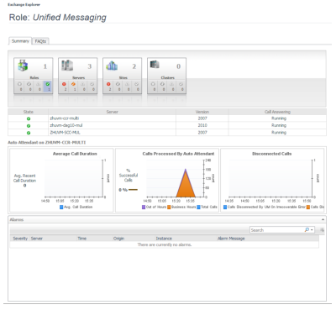
Task: Select server zhuvm-dag10-mul
Action: tap(66, 125)
